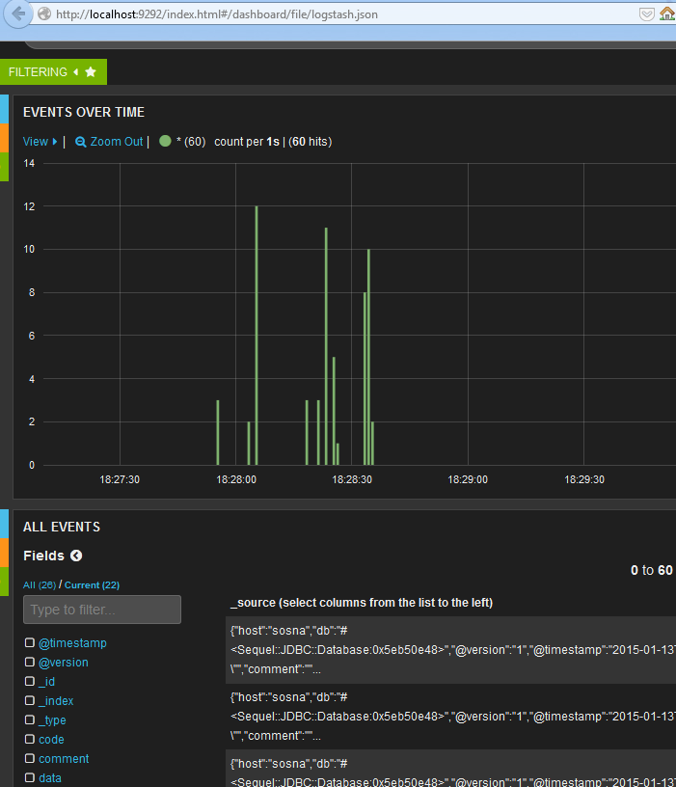Expand the View options arrow

55,142
